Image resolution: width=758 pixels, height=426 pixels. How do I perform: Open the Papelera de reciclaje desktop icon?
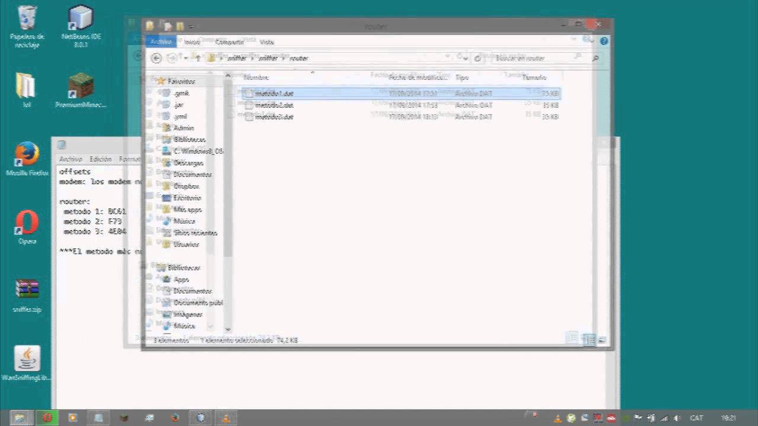tap(27, 27)
